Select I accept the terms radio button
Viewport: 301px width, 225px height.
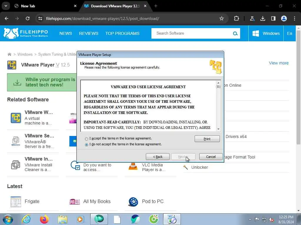click(86, 139)
